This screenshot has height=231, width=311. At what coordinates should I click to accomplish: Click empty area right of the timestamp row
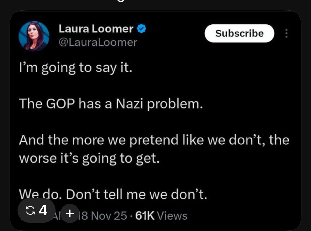(239, 216)
